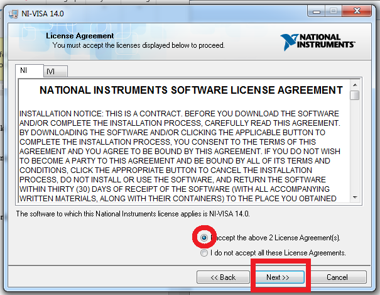The image size is (380, 295).
Task: Select 'I do not accept all these License Agreements'
Action: tap(204, 253)
